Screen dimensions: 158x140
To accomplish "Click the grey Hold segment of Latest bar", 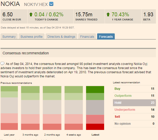I will (x=95, y=107).
